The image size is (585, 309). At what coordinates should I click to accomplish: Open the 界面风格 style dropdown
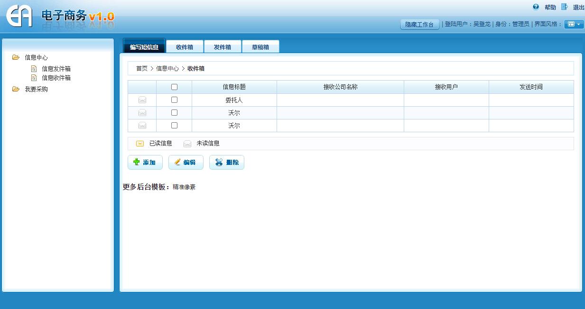point(574,24)
